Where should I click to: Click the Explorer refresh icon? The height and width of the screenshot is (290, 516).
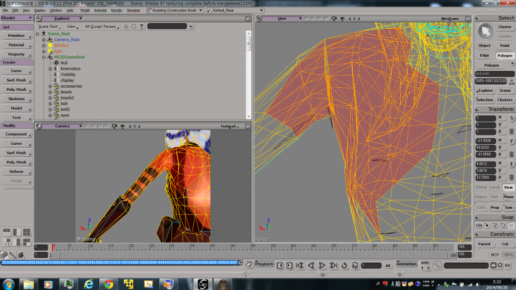coord(133,26)
